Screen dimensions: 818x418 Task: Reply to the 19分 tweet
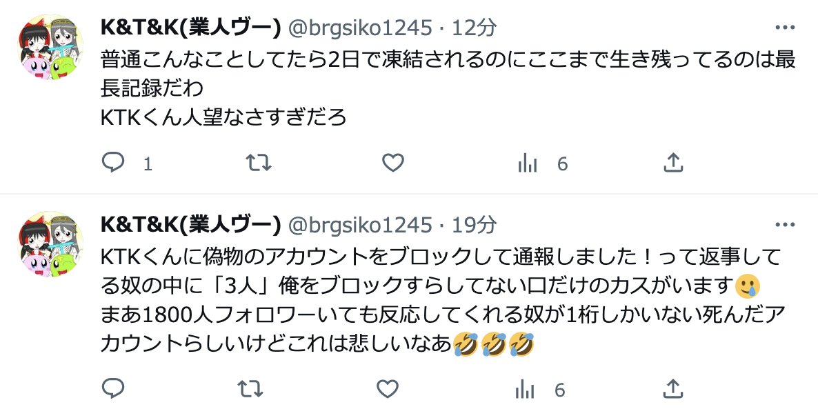coord(112,389)
